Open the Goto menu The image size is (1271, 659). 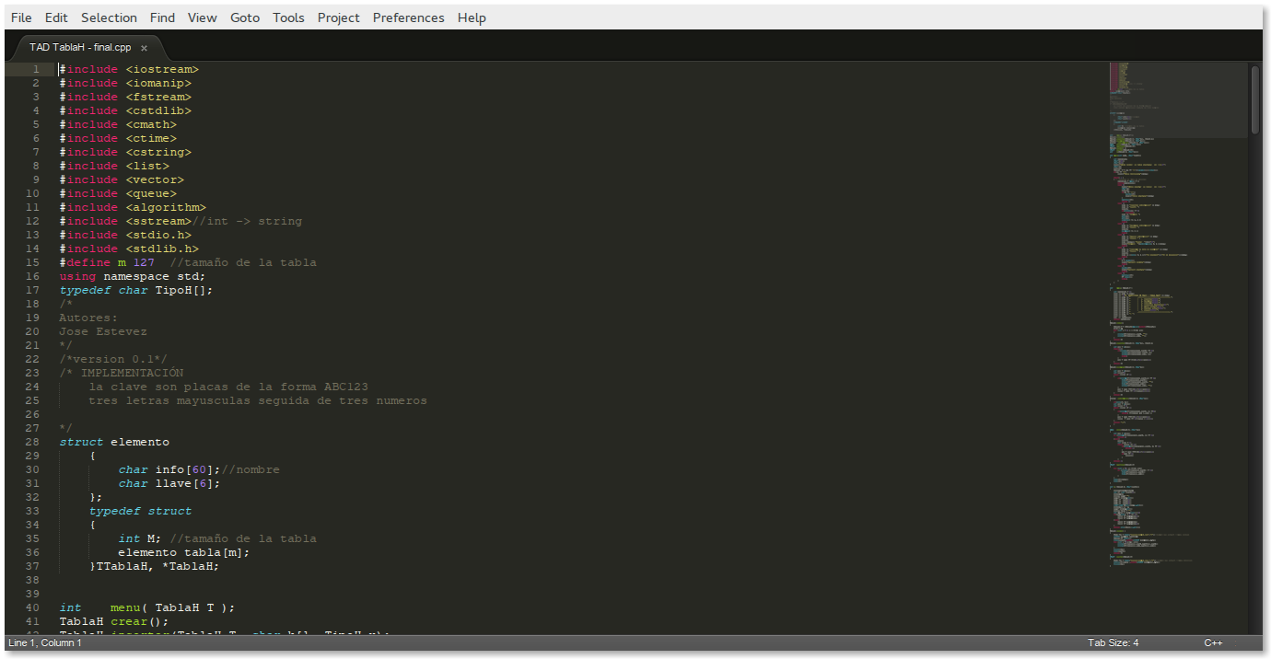pyautogui.click(x=244, y=17)
